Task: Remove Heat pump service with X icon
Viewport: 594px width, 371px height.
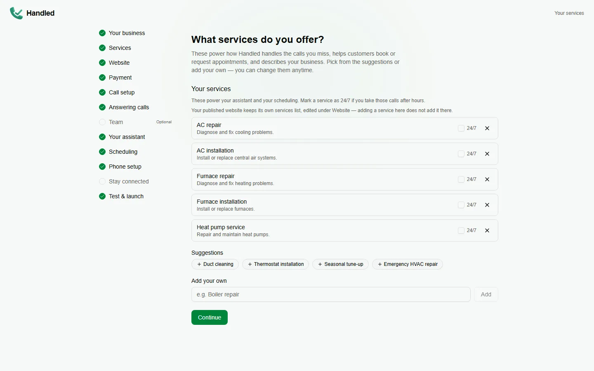Action: 487,230
